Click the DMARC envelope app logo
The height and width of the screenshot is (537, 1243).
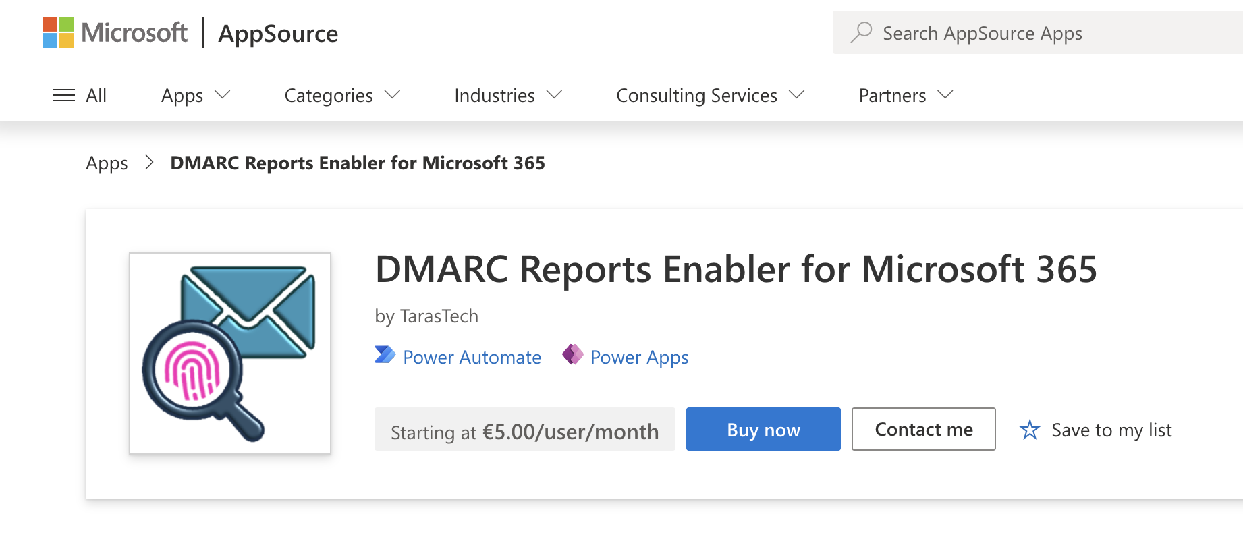[x=230, y=354]
